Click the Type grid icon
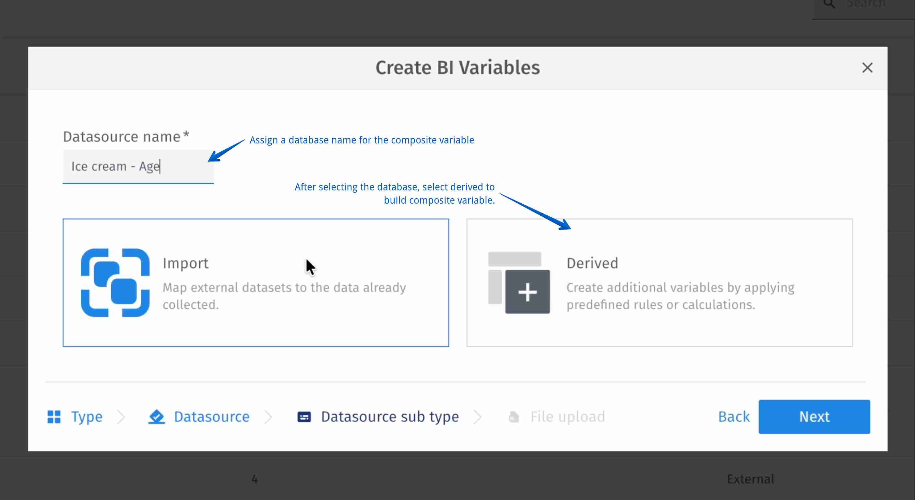This screenshot has height=500, width=915. pos(54,416)
